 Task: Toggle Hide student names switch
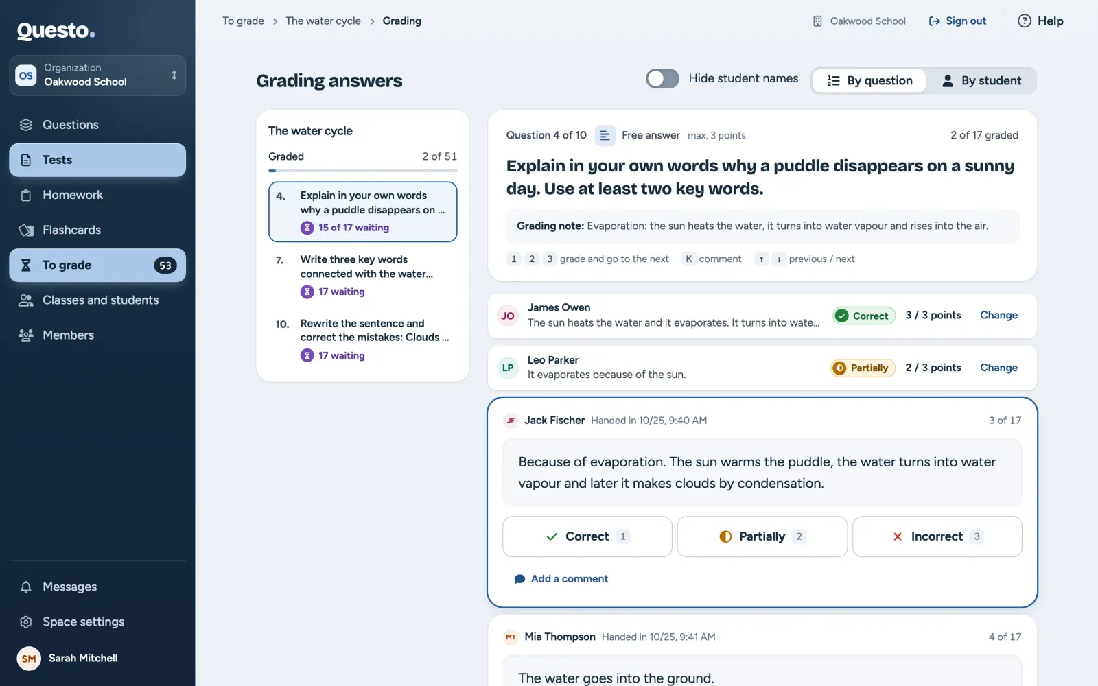pos(662,79)
